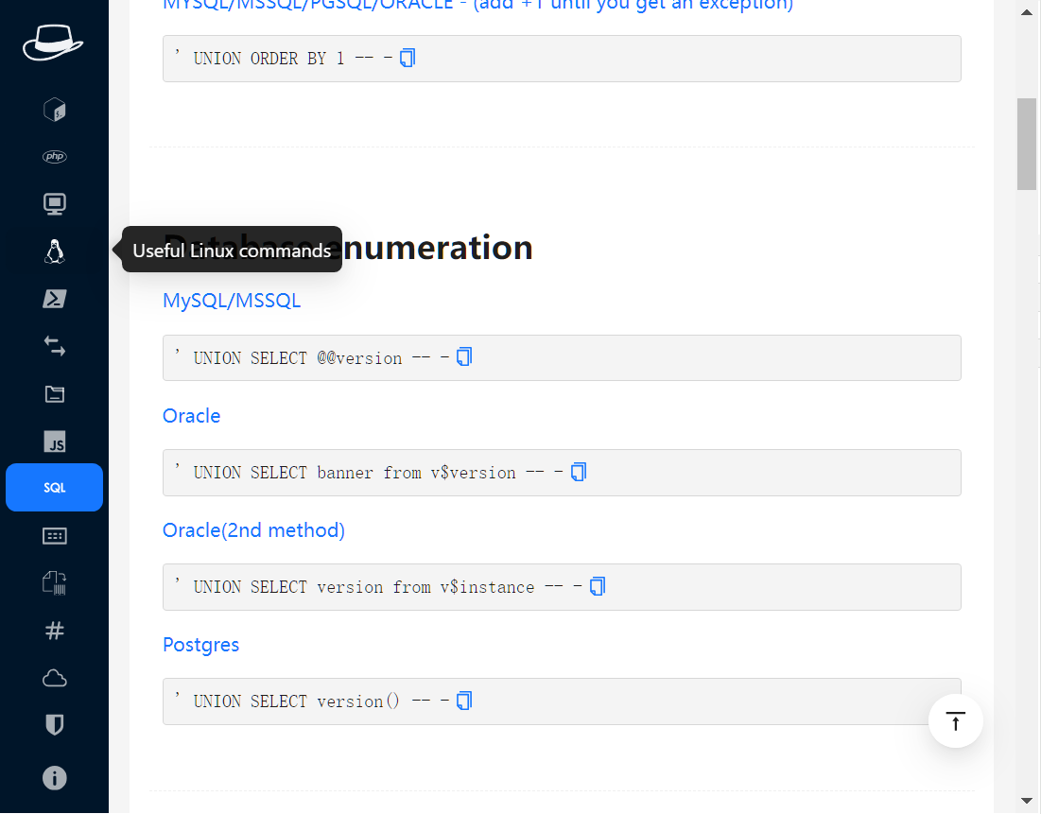This screenshot has height=814, width=1041.
Task: Go to transfer methods arrows icon
Action: pos(55,347)
